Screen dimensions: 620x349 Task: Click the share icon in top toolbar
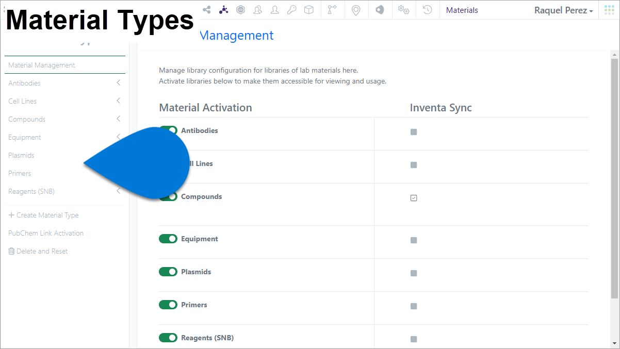pos(206,10)
